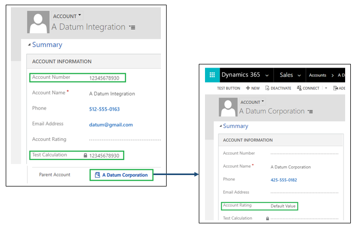The image size is (355, 227).
Task: Click the TEST BUTTON command
Action: [228, 88]
